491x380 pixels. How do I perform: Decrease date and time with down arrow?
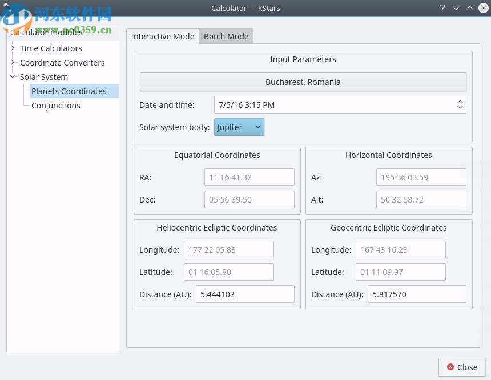[460, 107]
